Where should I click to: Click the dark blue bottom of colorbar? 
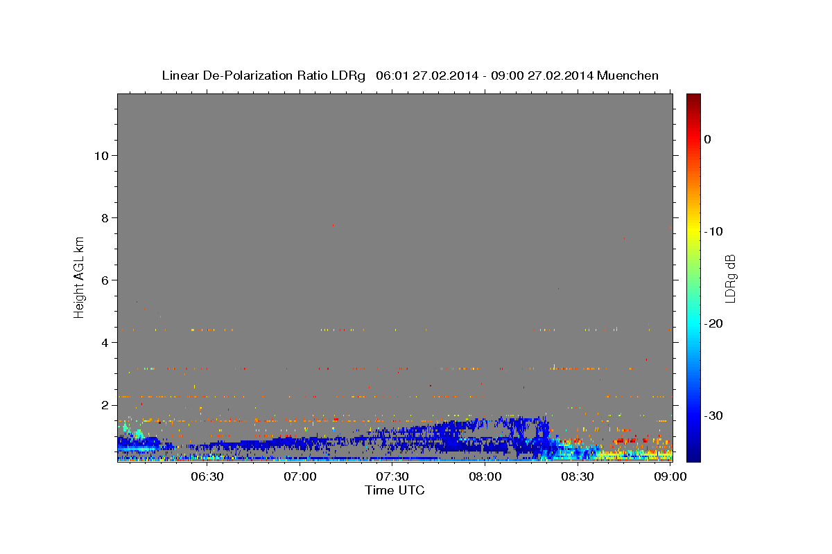point(693,454)
